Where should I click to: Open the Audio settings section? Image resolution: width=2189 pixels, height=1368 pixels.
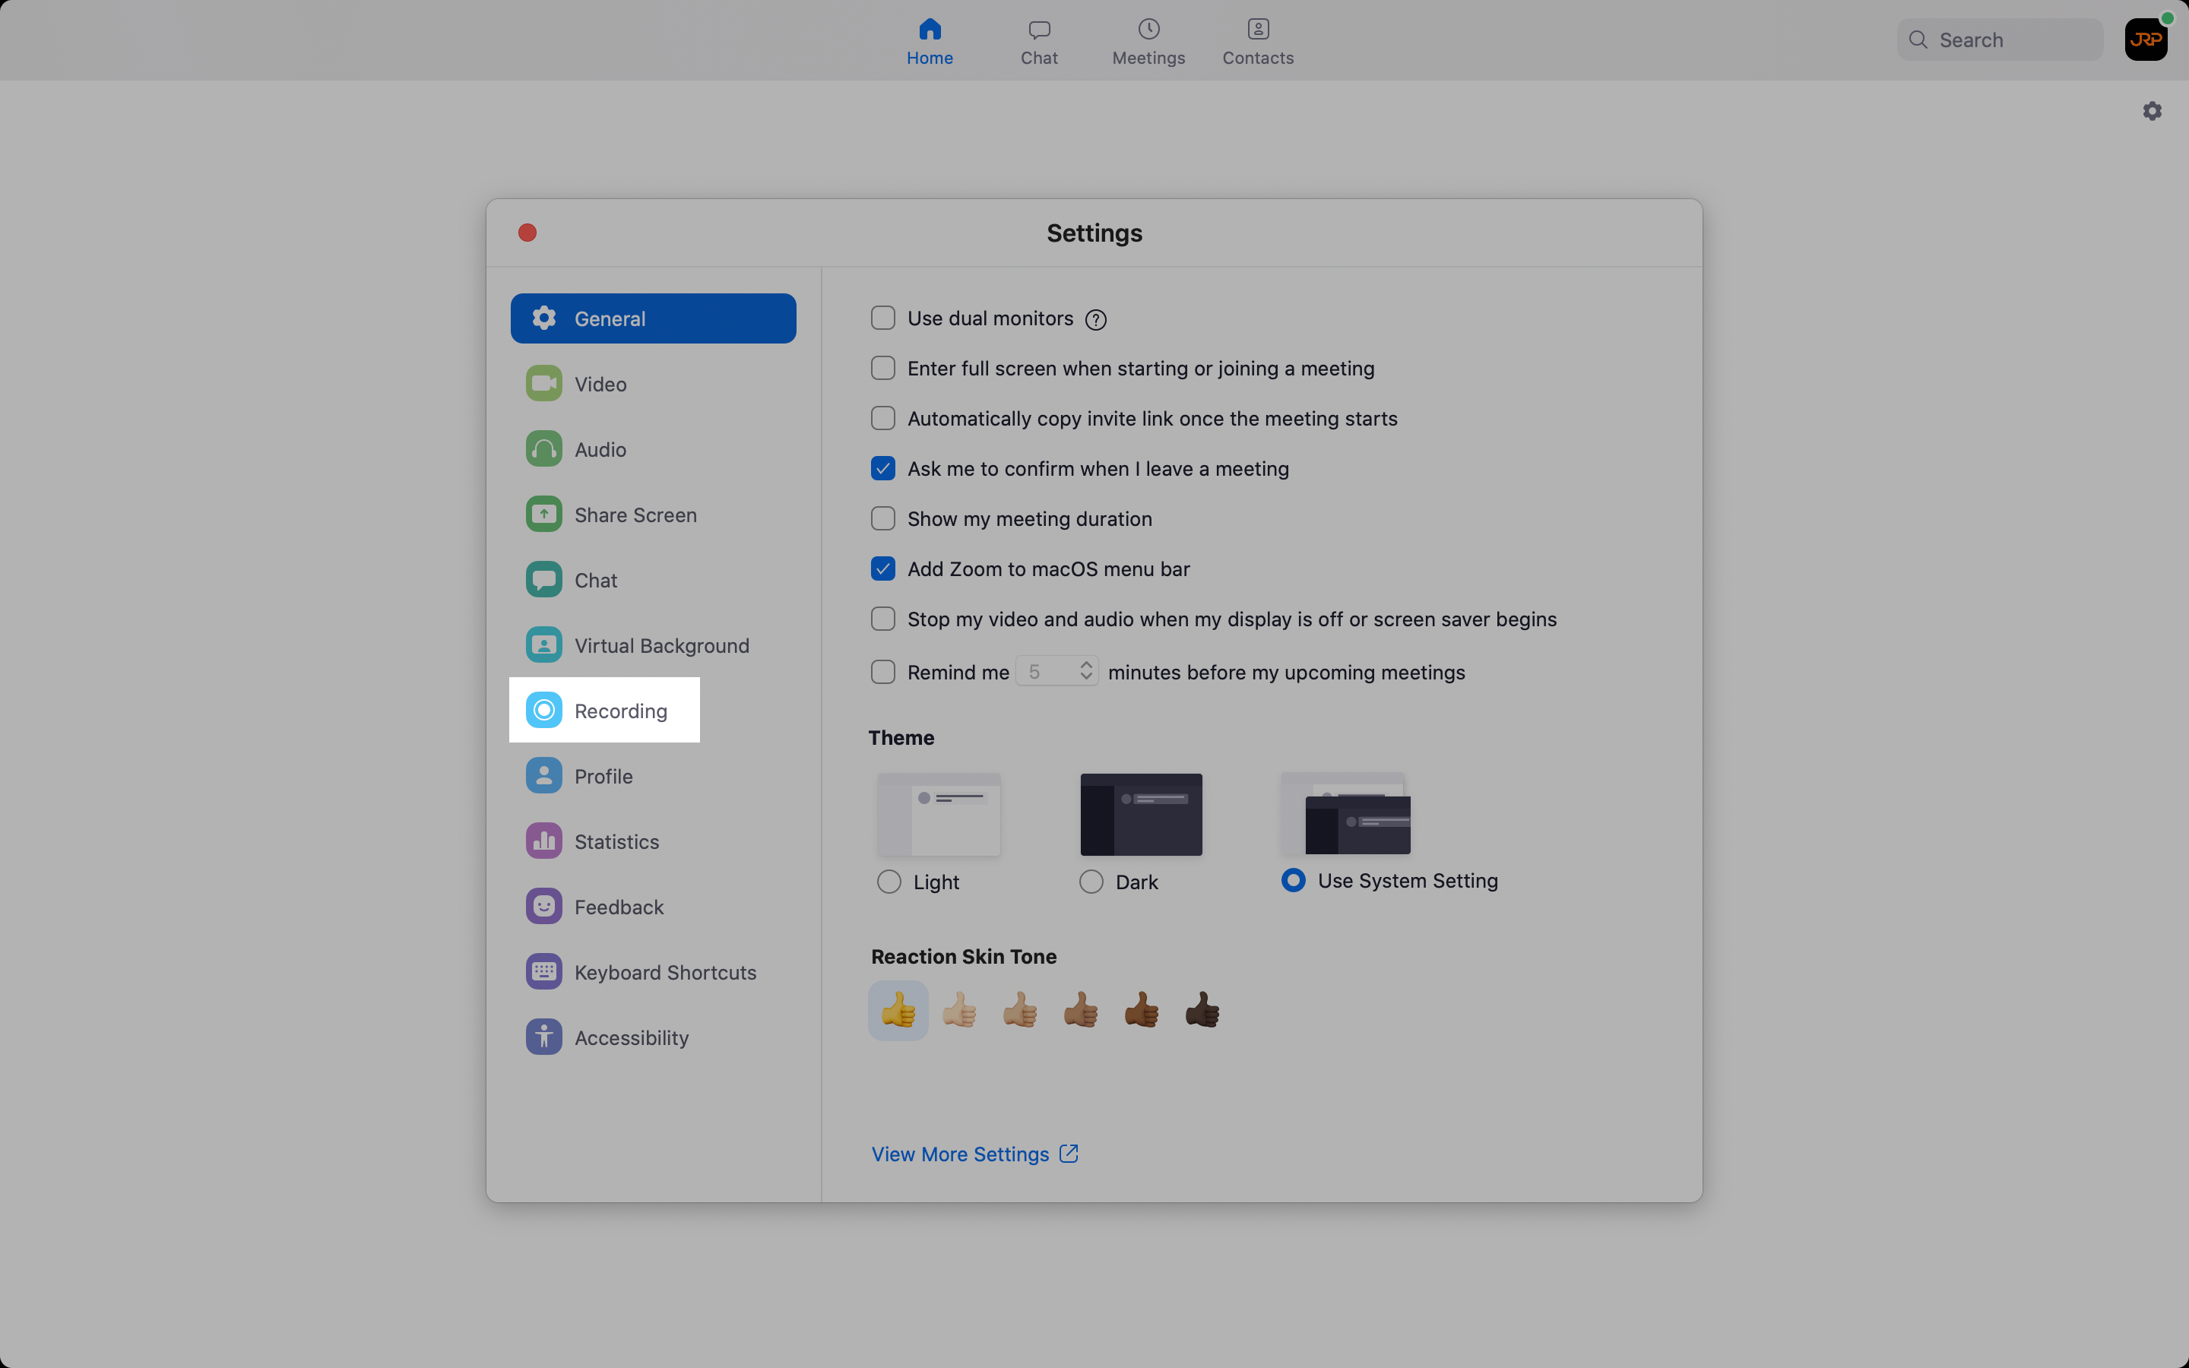point(600,448)
